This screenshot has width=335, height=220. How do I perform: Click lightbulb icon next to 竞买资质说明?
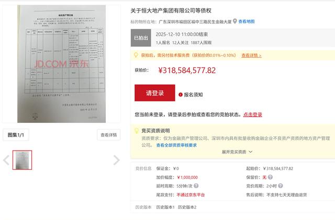click(x=136, y=131)
